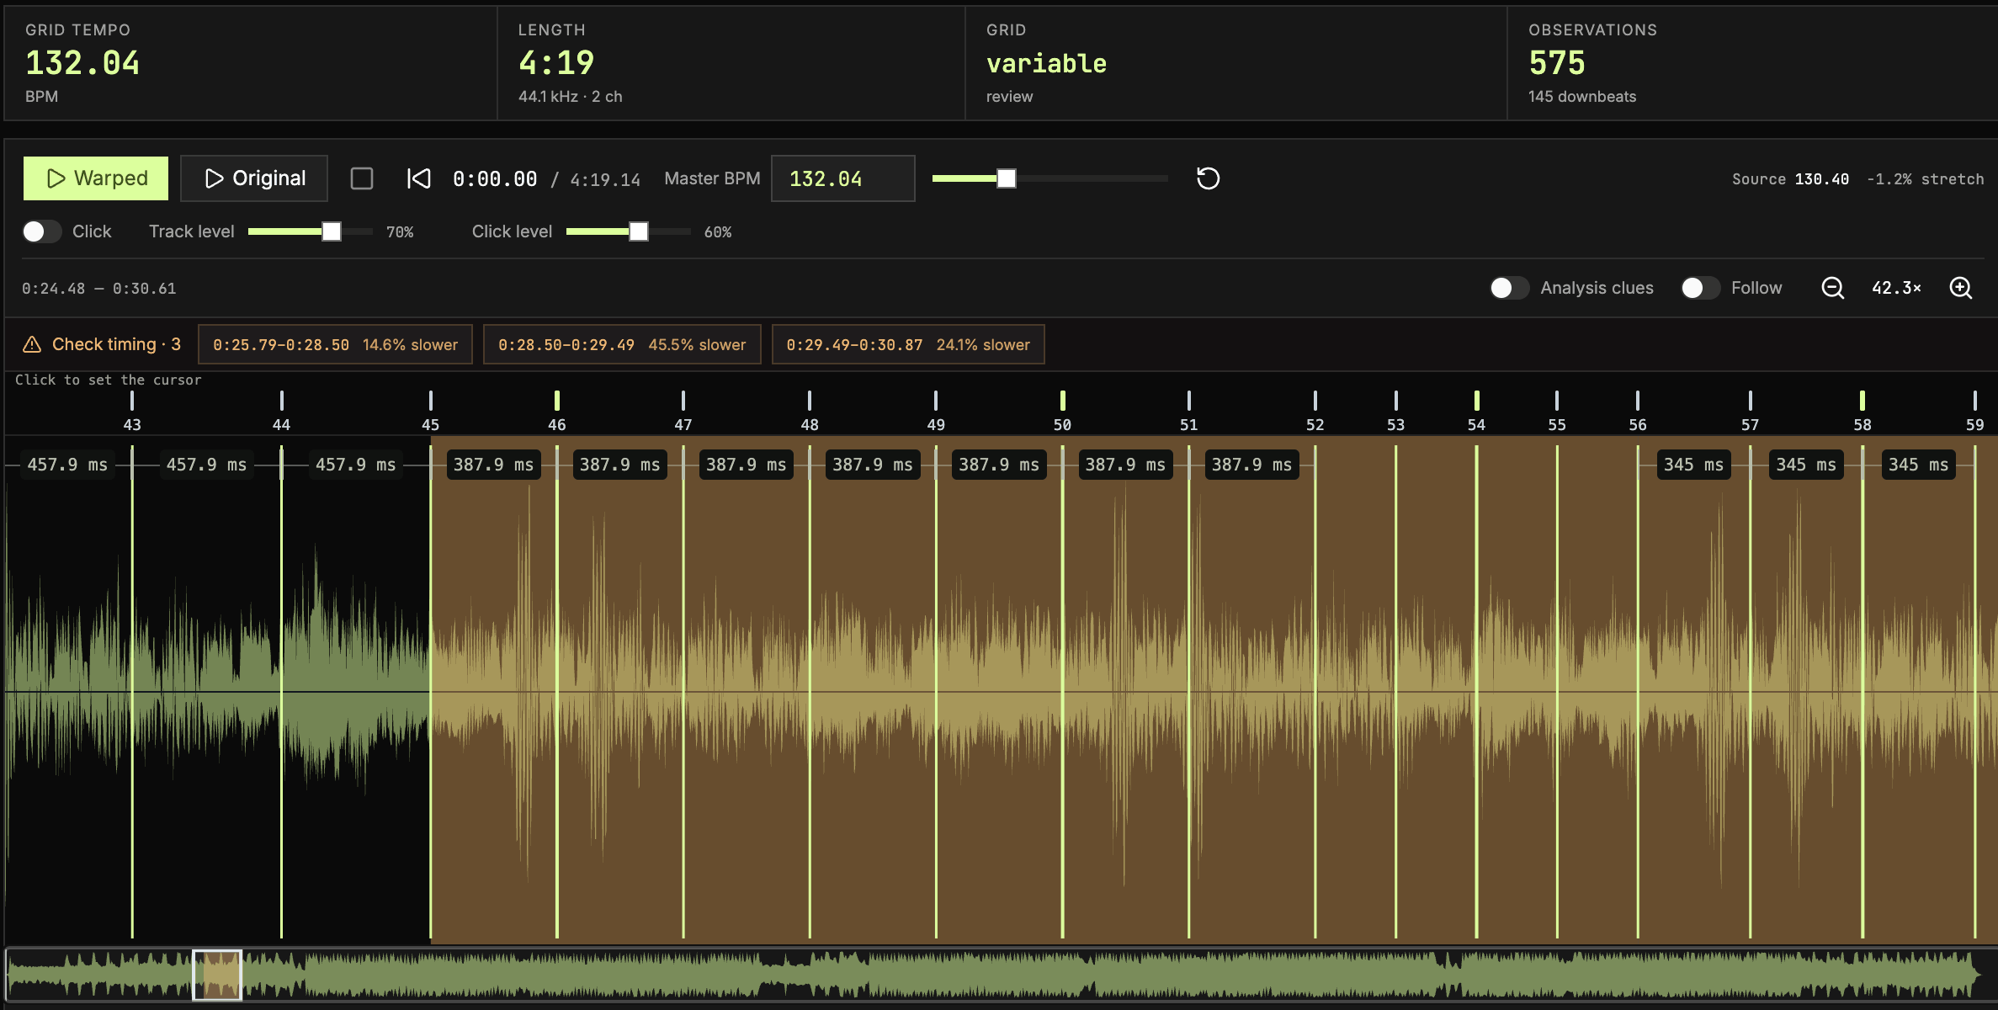
Task: Click beat marker 44 on the ruler
Action: pos(281,412)
